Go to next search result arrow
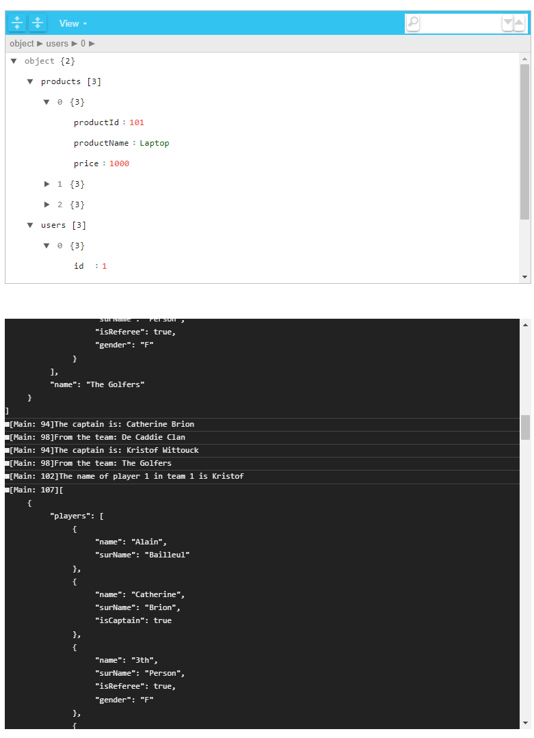 (508, 24)
